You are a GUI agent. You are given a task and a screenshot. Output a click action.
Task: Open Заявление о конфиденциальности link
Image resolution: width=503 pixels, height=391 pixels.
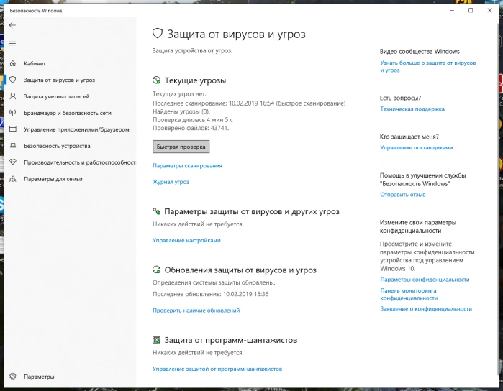click(x=426, y=308)
